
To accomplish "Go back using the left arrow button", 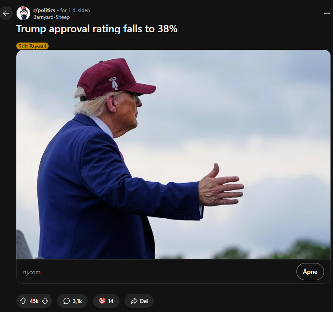I will click(6, 13).
